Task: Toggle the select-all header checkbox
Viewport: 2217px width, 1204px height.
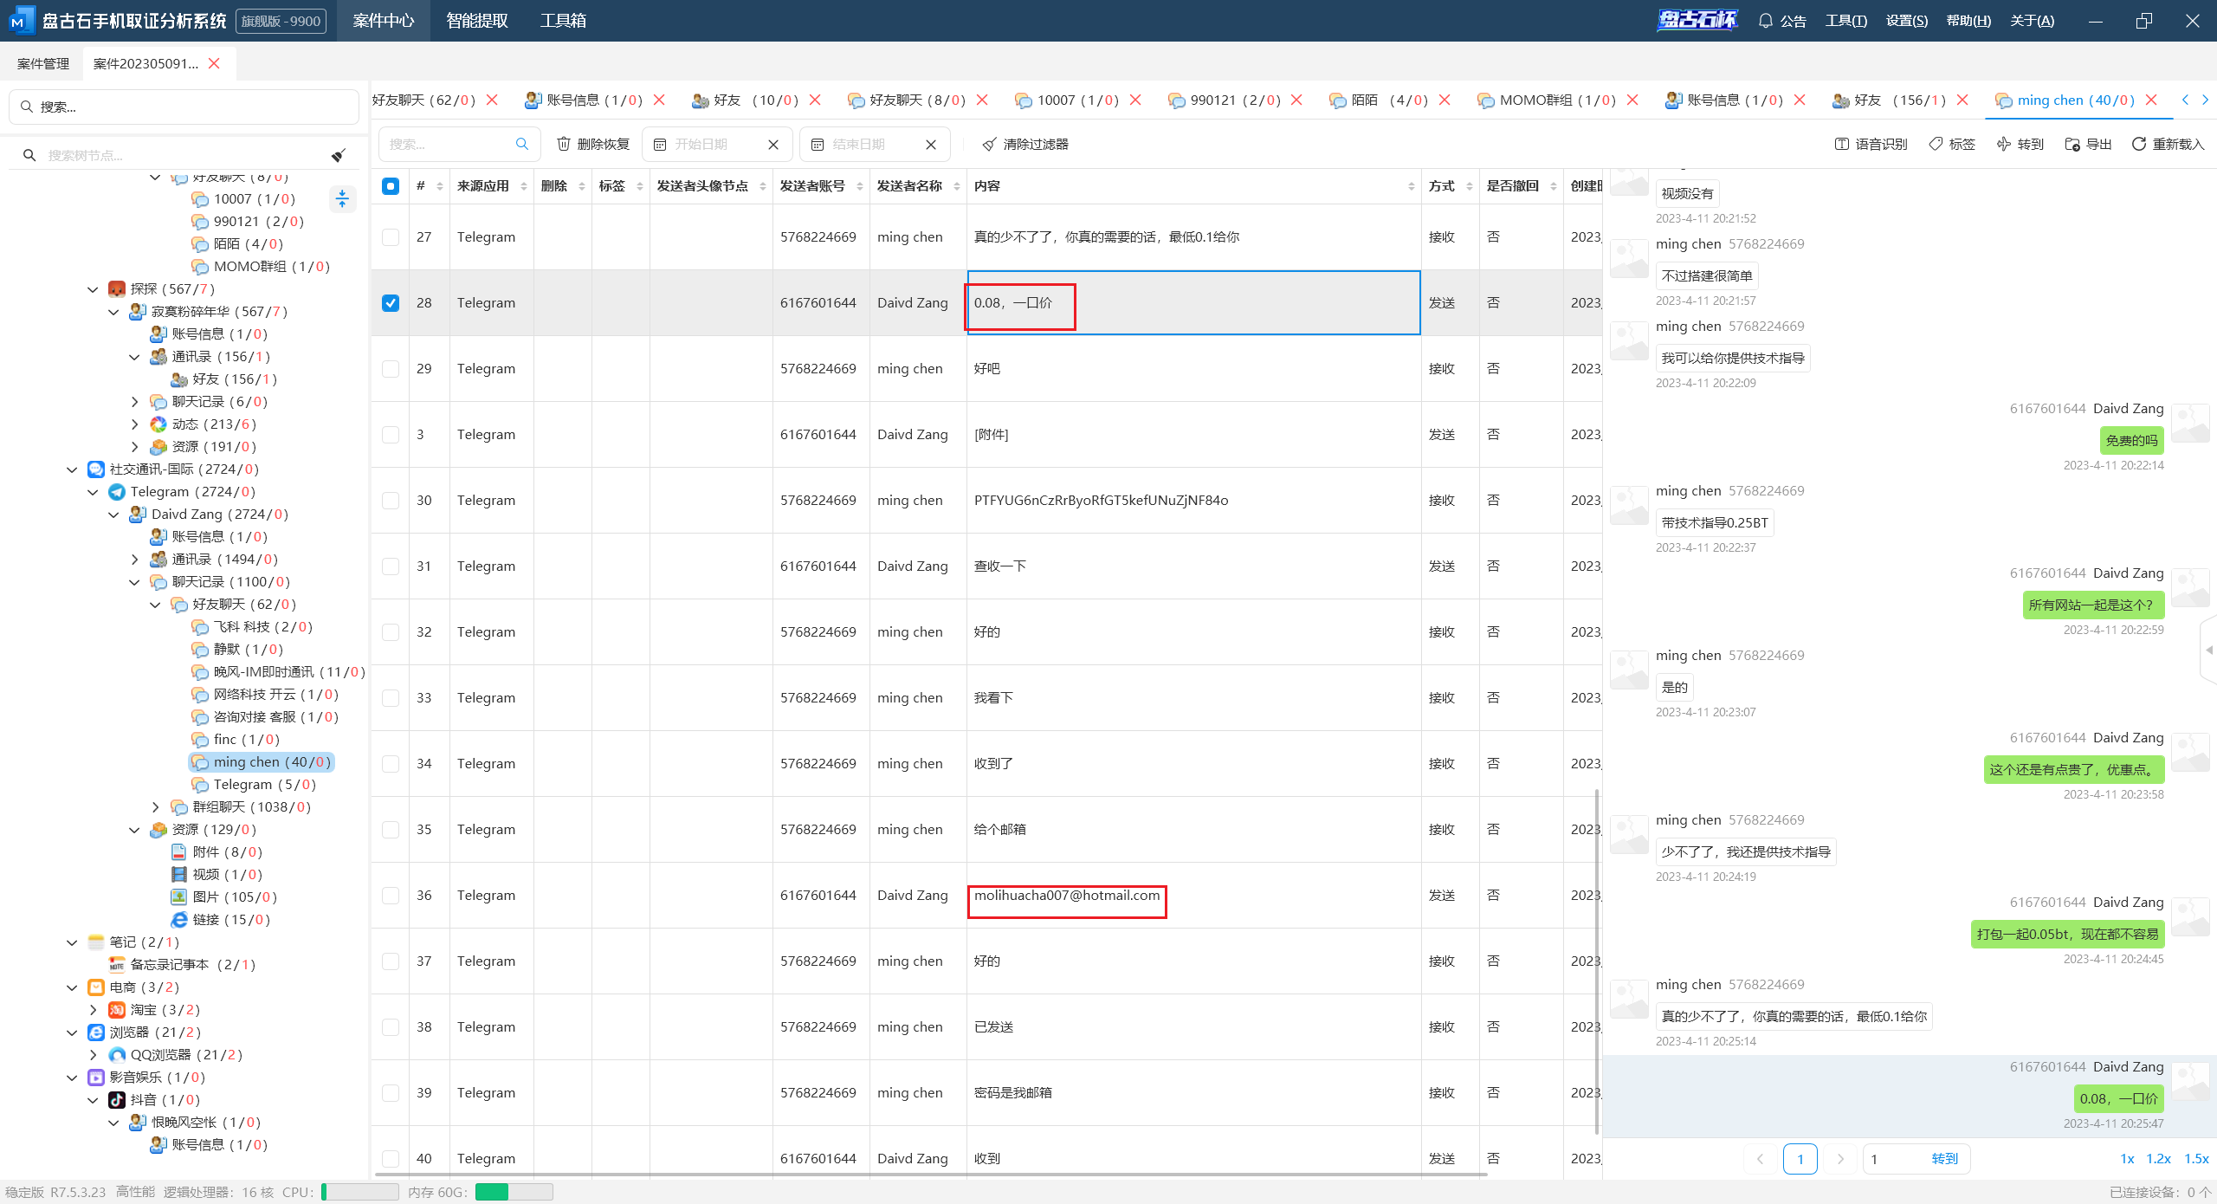Action: pyautogui.click(x=391, y=186)
